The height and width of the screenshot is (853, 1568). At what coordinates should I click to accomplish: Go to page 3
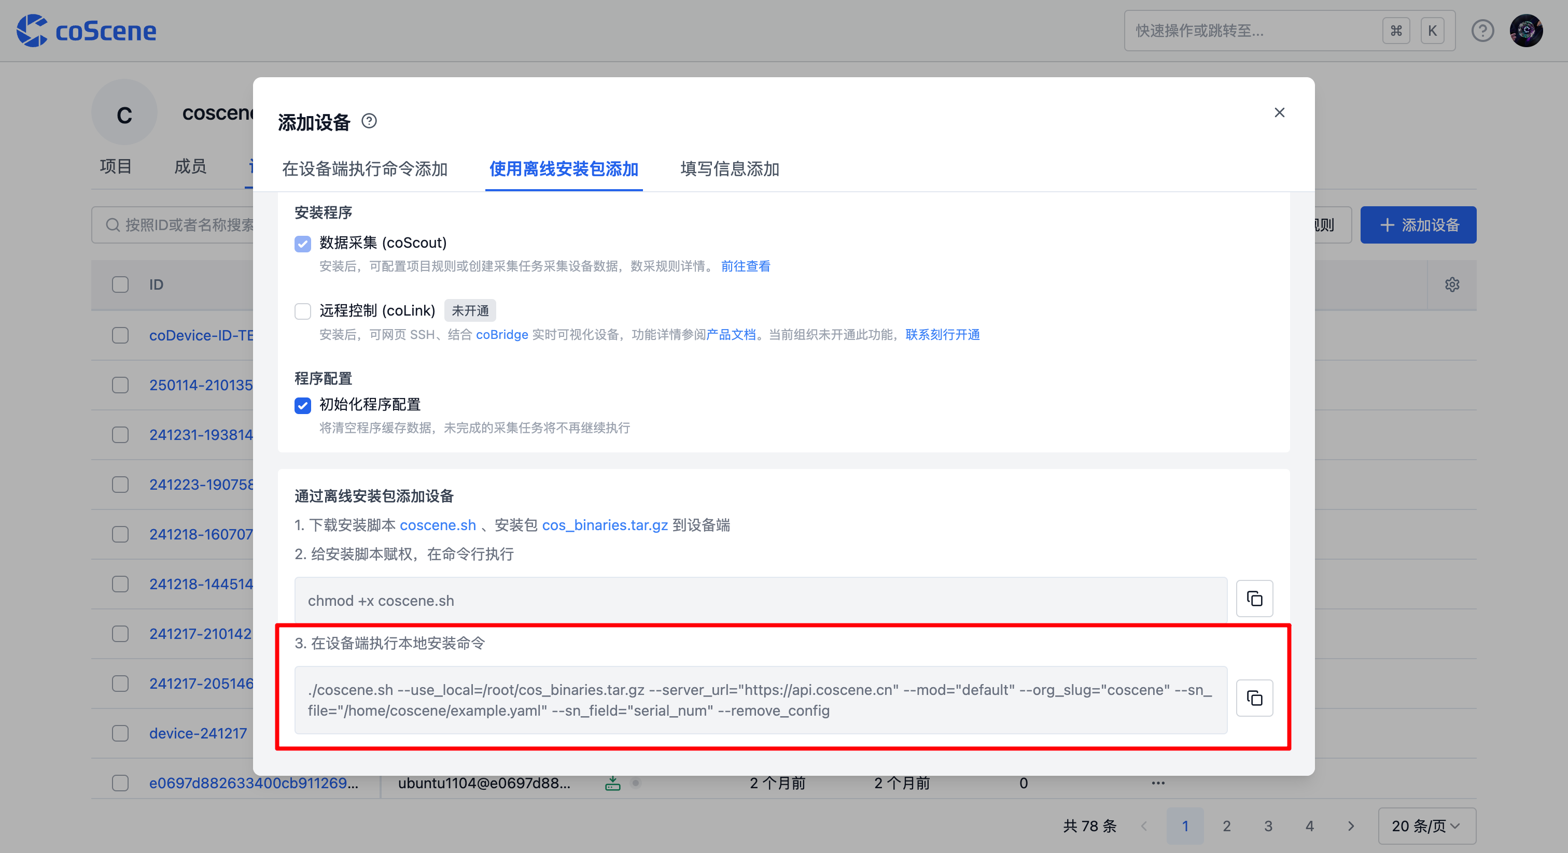1268,826
